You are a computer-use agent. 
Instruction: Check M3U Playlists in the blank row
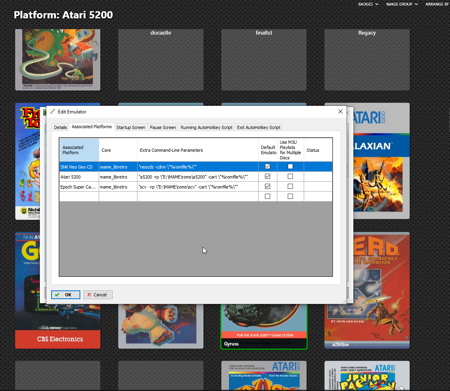(x=291, y=196)
